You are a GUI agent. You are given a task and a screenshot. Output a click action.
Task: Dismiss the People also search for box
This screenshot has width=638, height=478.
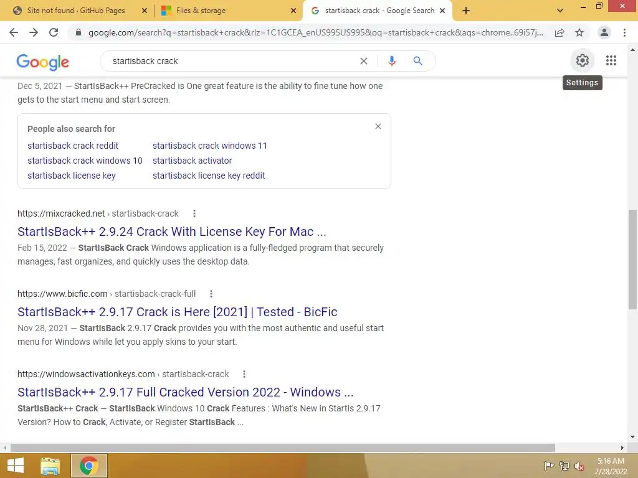click(378, 126)
